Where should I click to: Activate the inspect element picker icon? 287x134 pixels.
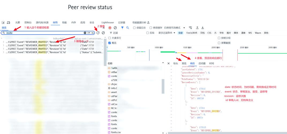[3, 23]
